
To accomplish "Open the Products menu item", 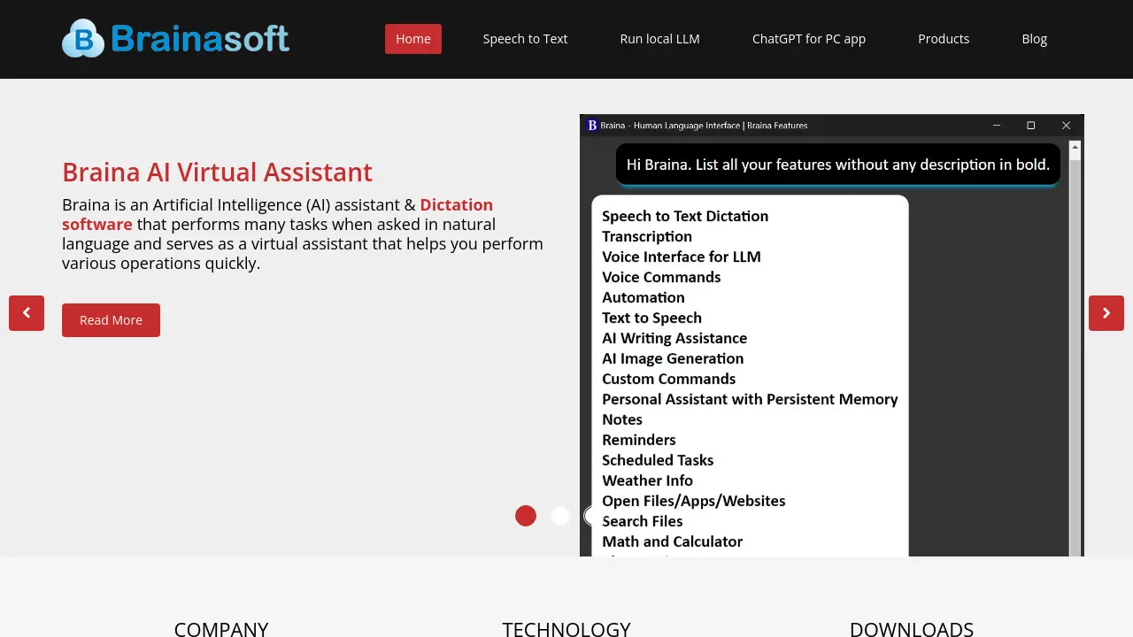I will [944, 39].
